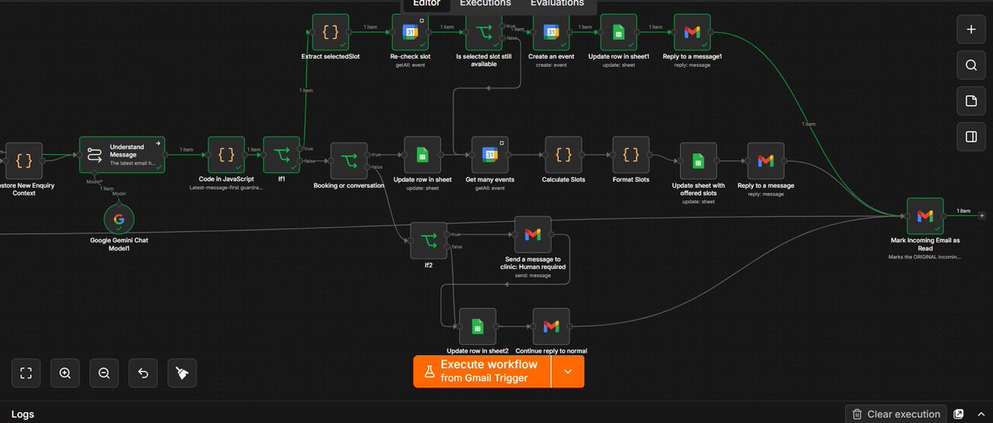Image resolution: width=993 pixels, height=423 pixels.
Task: Pop out the Logs panel
Action: point(959,414)
